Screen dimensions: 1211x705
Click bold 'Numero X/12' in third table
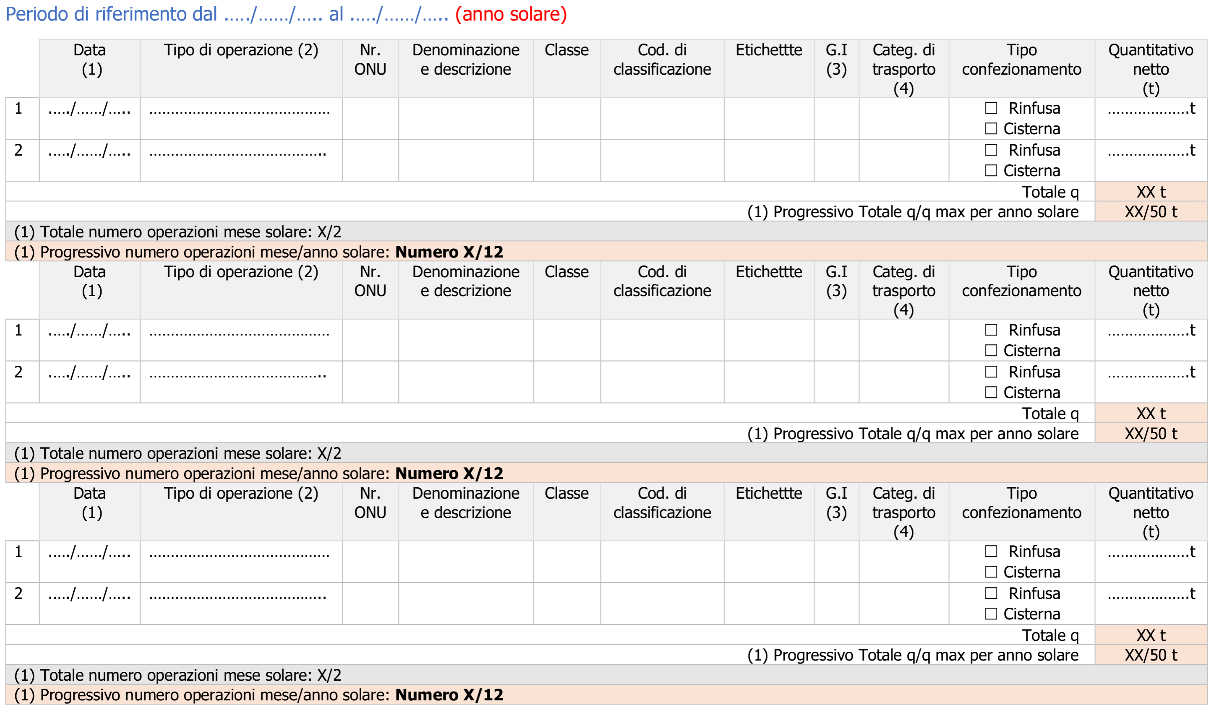(x=449, y=695)
